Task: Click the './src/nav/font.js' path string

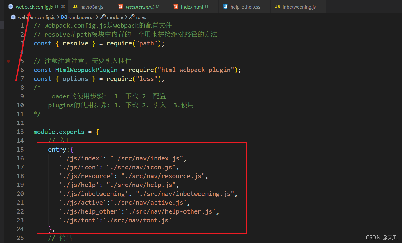Action: (137, 220)
